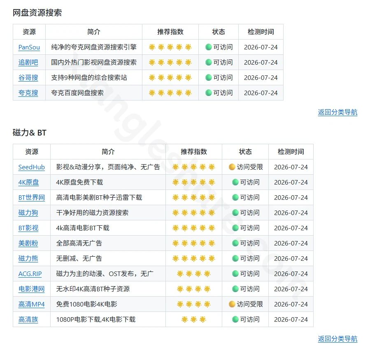This screenshot has width=370, height=351.
Task: Click green status dot in 夸克搜 row
Action: [x=209, y=93]
